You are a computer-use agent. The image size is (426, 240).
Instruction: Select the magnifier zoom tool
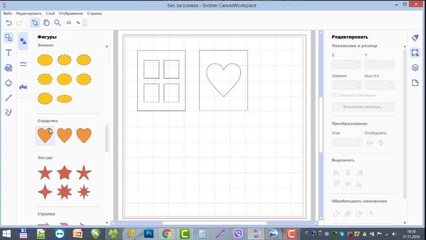point(57,23)
